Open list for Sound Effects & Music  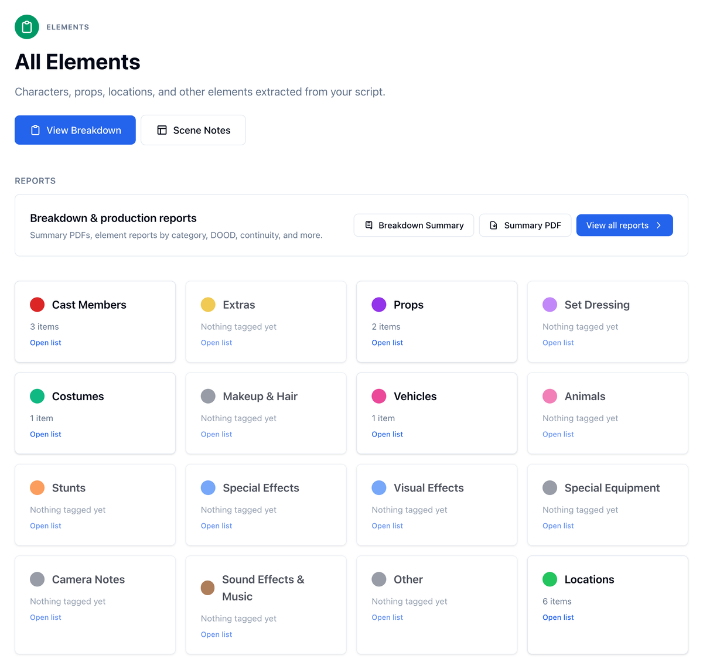tap(216, 634)
